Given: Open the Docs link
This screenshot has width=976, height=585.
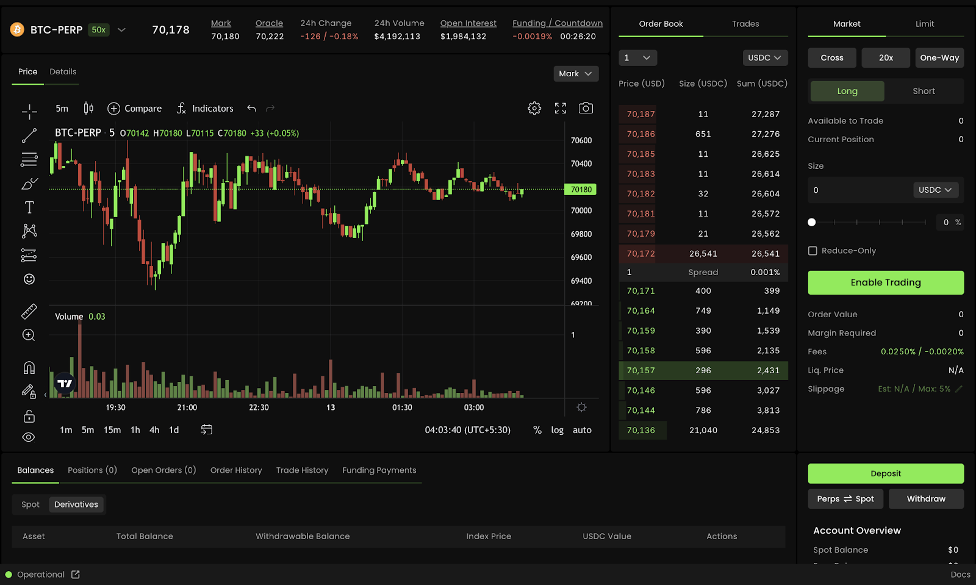Looking at the screenshot, I should 960,575.
